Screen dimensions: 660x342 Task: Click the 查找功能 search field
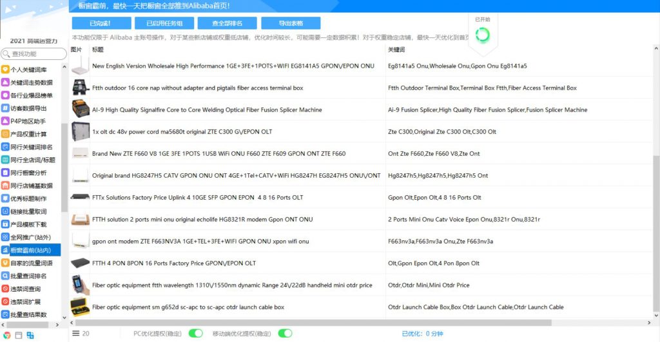click(34, 53)
